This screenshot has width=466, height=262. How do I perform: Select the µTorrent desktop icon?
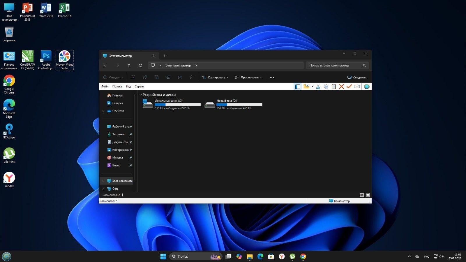coord(9,155)
